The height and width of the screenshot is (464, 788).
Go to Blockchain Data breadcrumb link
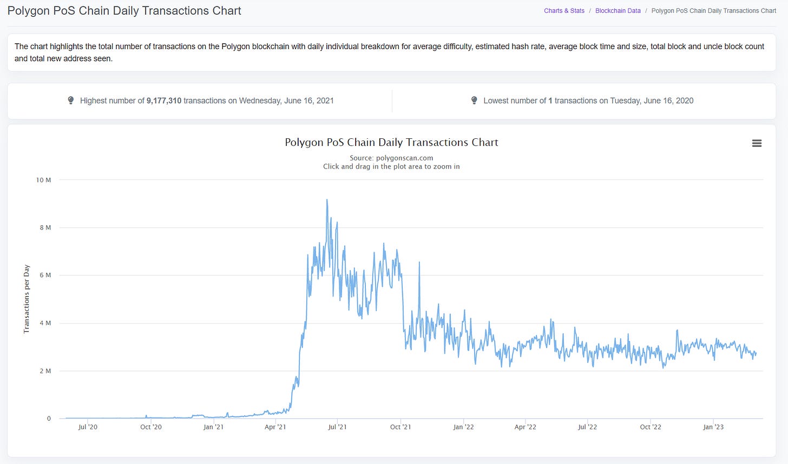618,11
